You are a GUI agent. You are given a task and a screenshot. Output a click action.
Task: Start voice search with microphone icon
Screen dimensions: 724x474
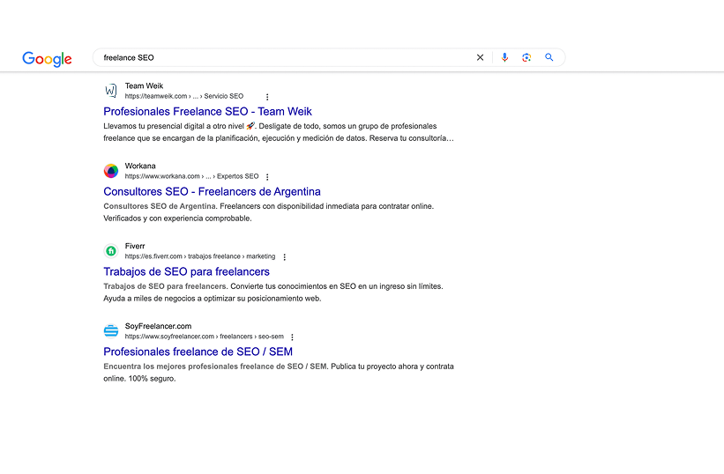[x=504, y=57]
